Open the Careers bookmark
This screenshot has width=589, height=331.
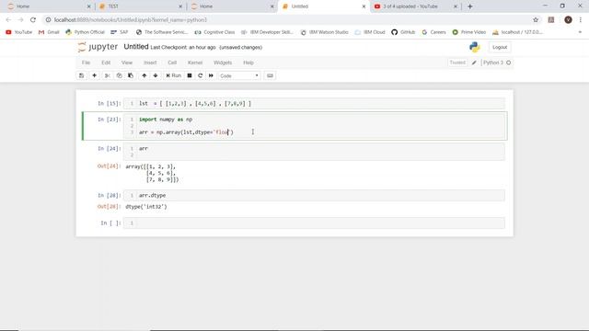(433, 32)
